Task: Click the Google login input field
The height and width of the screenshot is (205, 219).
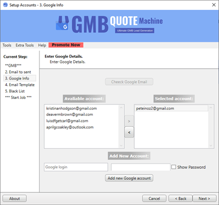Action: (76, 167)
